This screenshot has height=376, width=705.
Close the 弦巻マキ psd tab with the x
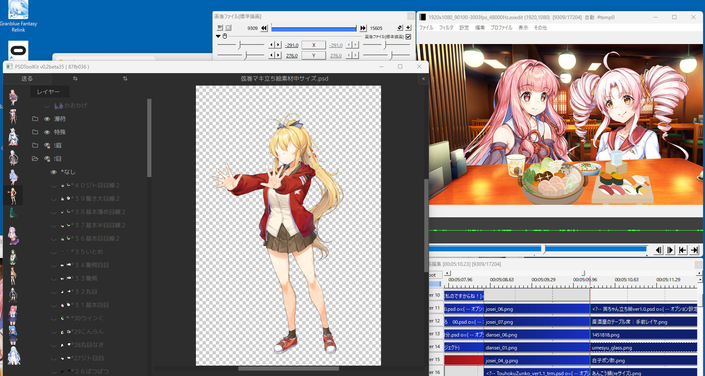click(x=423, y=79)
